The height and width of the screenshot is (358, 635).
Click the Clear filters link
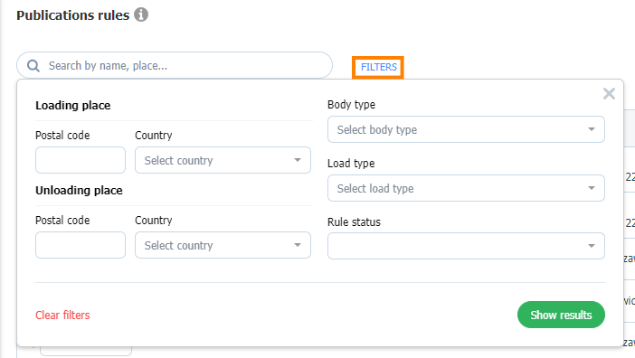[62, 316]
